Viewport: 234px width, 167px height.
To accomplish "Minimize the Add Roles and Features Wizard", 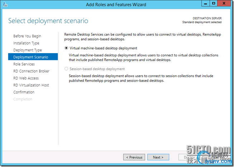I will (204, 4).
